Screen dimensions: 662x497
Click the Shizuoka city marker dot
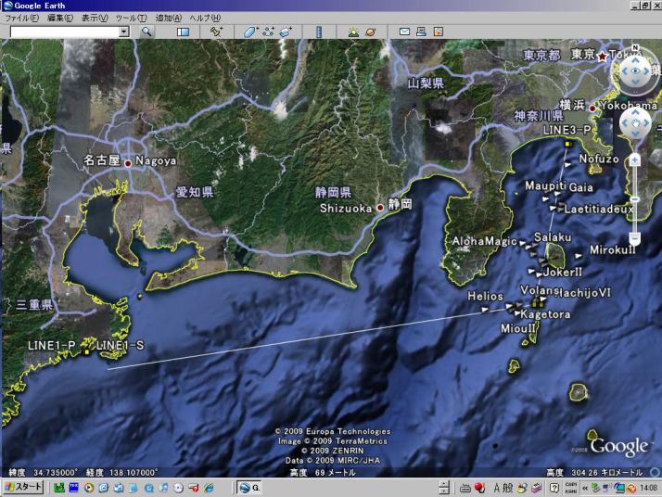click(x=380, y=208)
